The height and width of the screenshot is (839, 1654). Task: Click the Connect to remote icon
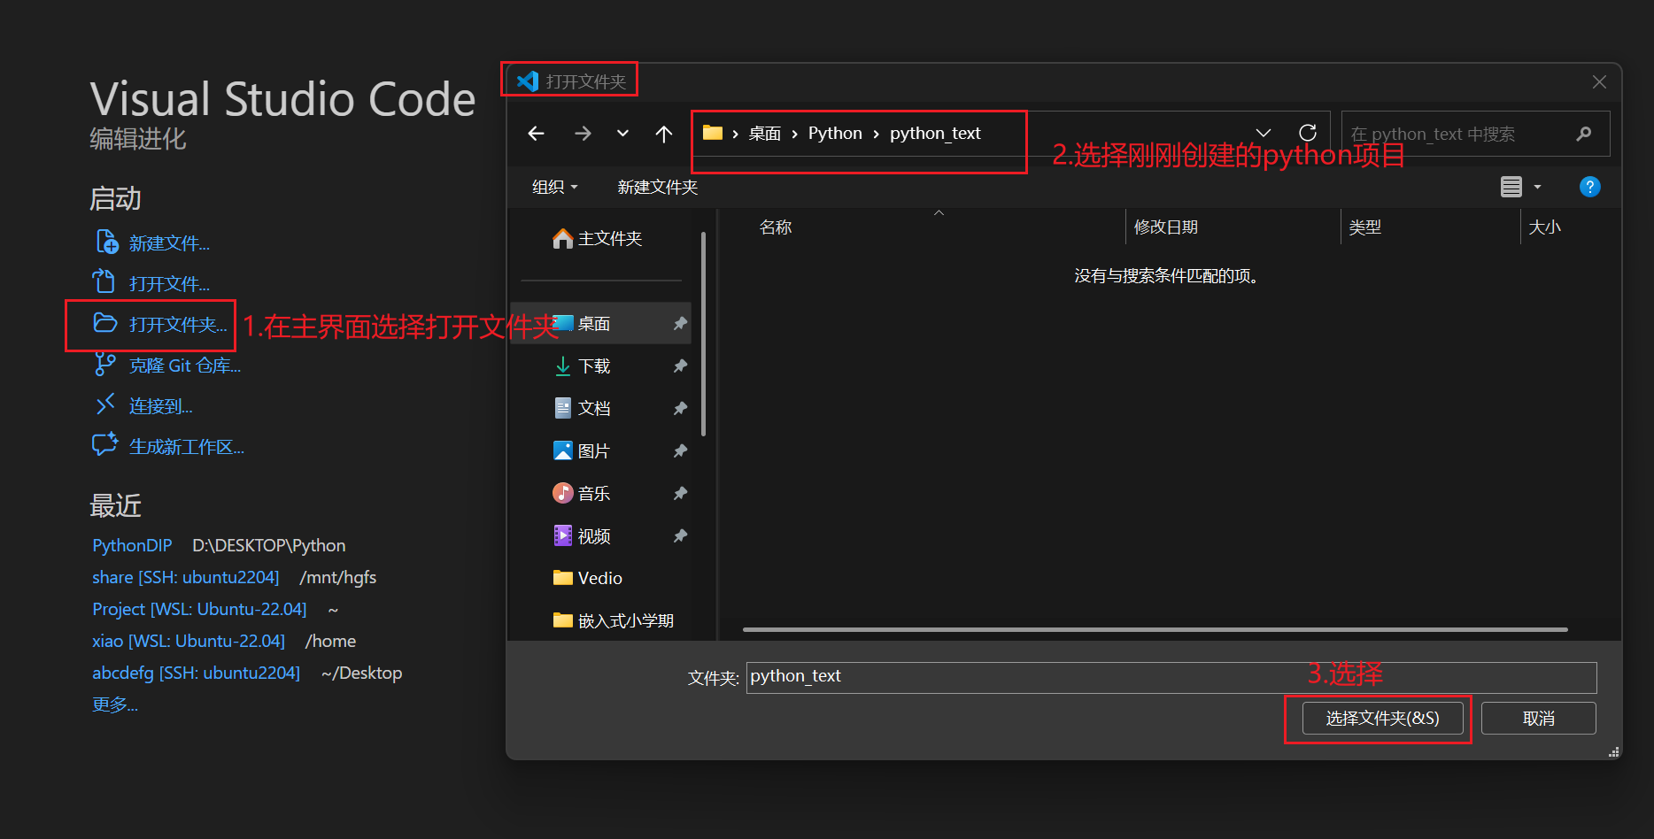[105, 404]
